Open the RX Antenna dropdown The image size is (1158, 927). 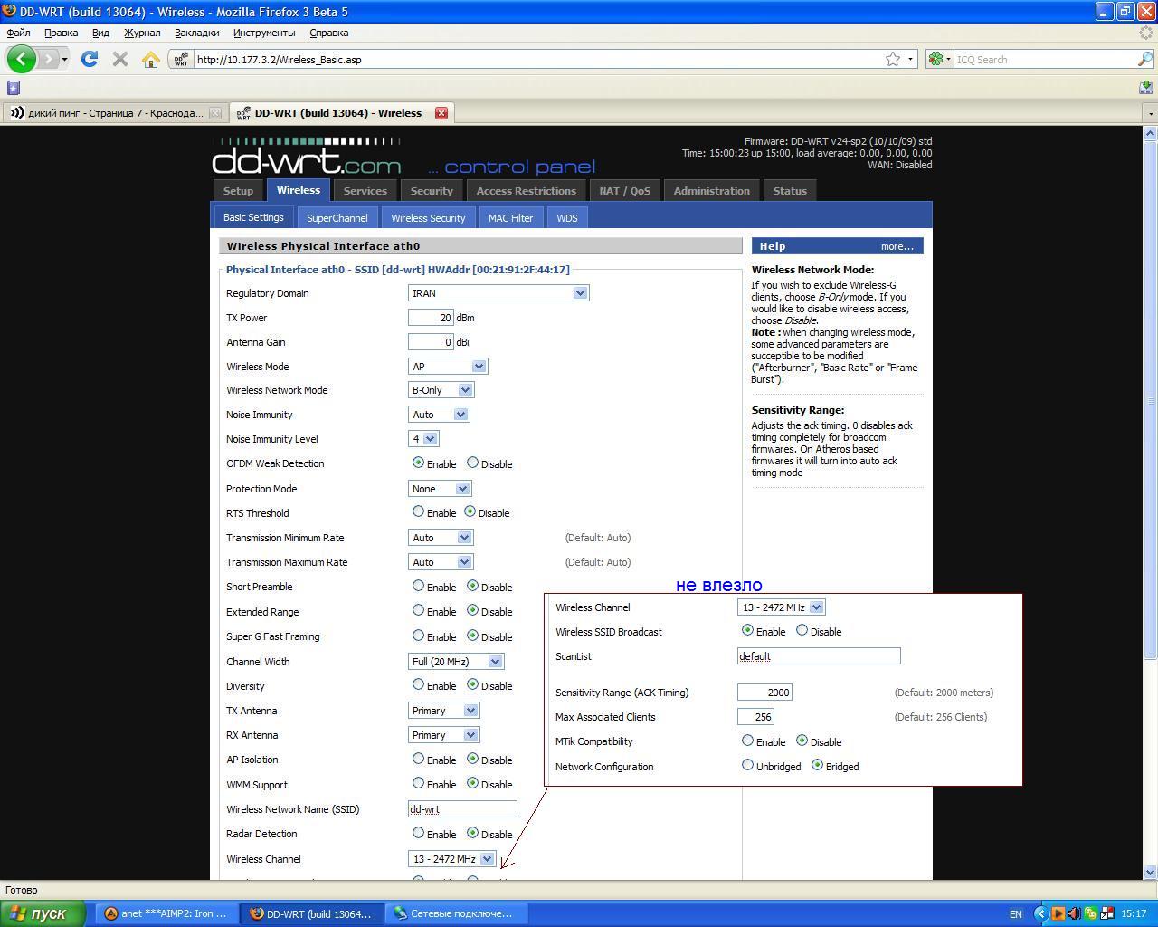click(443, 735)
